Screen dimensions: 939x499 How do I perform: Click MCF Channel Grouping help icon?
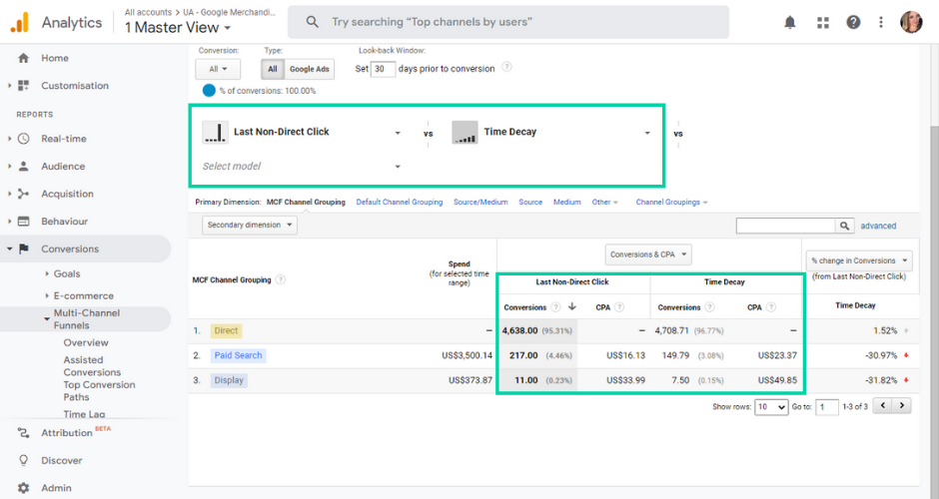pyautogui.click(x=281, y=279)
